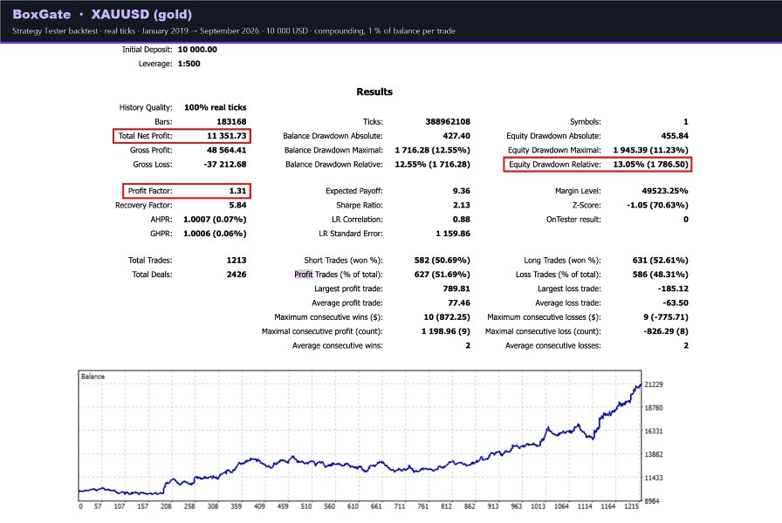782x523 pixels.
Task: Click Long Trades value 631 (52.61%)
Action: tap(661, 260)
